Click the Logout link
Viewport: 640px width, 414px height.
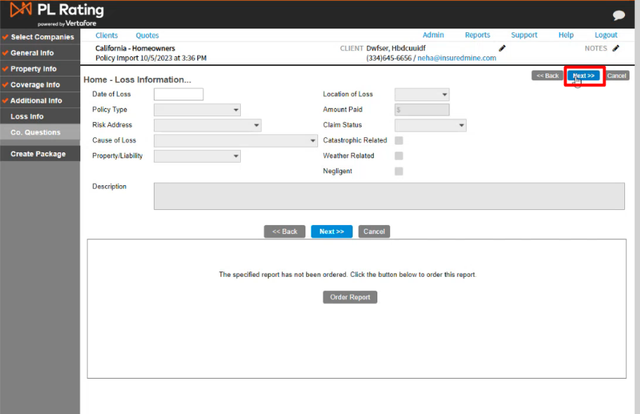coord(605,35)
